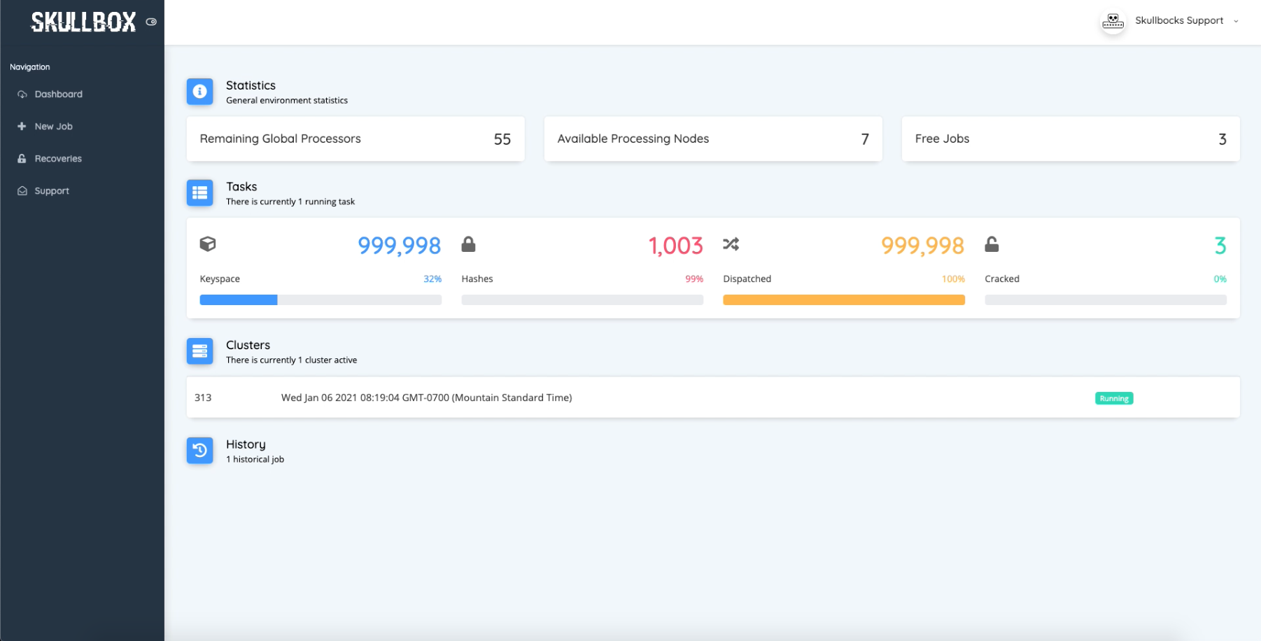This screenshot has width=1261, height=641.
Task: Toggle the sidebar visibility eye icon
Action: click(151, 22)
